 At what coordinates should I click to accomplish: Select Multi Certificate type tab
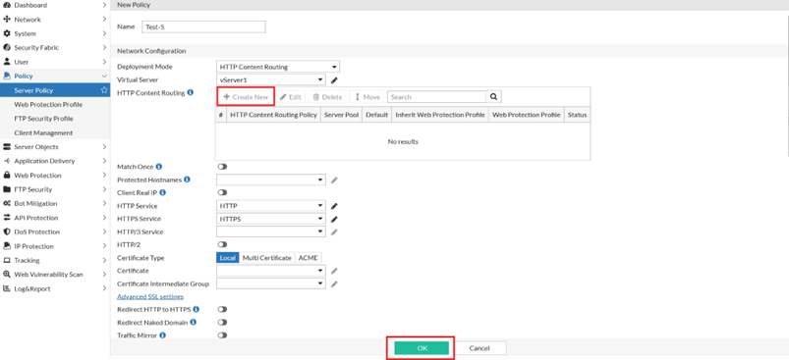coord(267,258)
